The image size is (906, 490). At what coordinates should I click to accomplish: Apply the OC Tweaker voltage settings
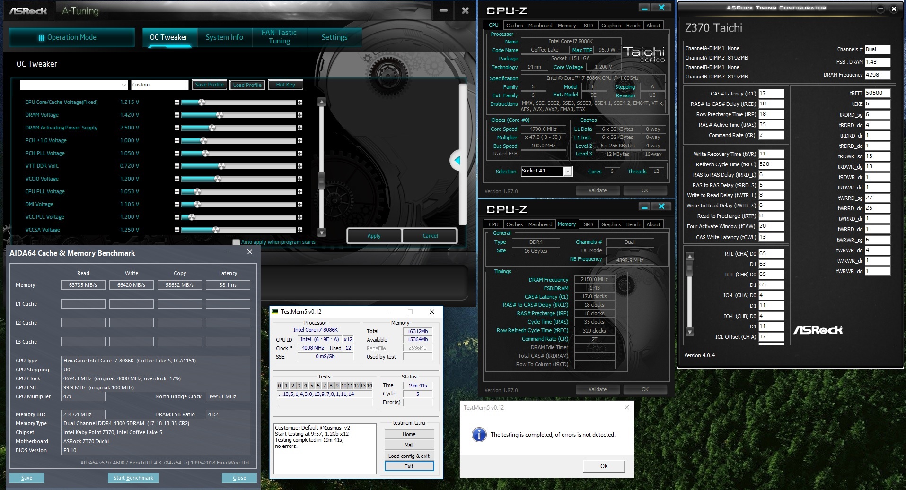374,236
